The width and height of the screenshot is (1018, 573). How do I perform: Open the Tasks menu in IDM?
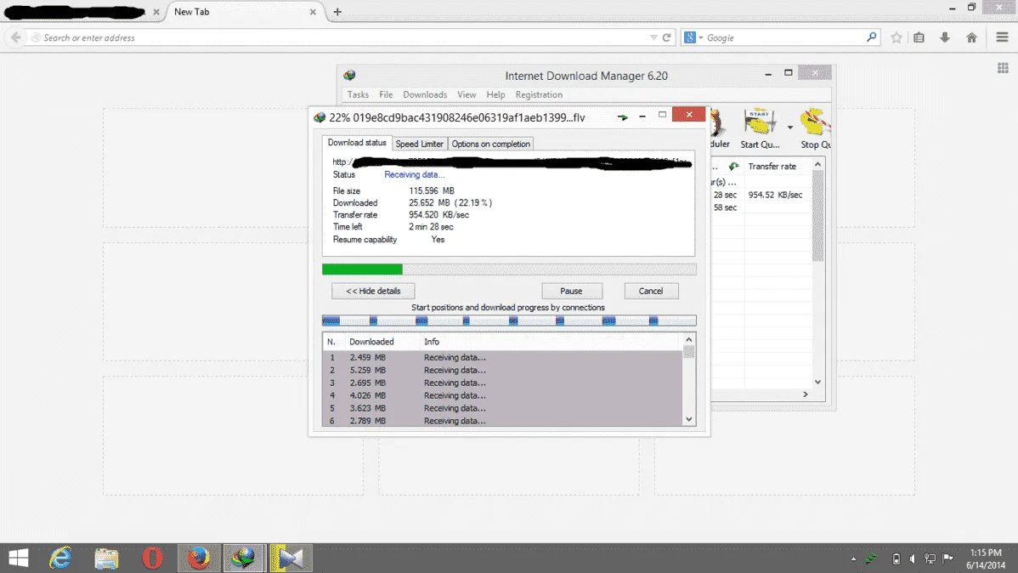(x=358, y=95)
